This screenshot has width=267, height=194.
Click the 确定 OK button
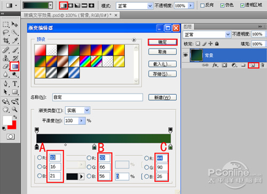162,42
